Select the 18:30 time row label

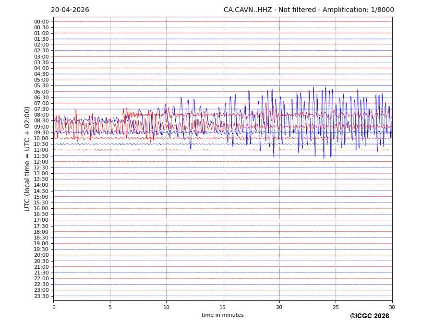(41, 238)
